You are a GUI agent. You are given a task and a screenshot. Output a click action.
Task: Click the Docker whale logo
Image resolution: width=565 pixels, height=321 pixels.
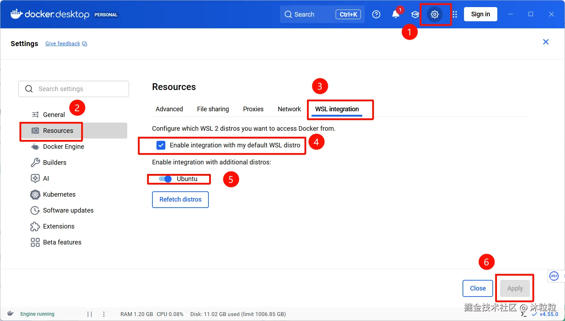16,14
